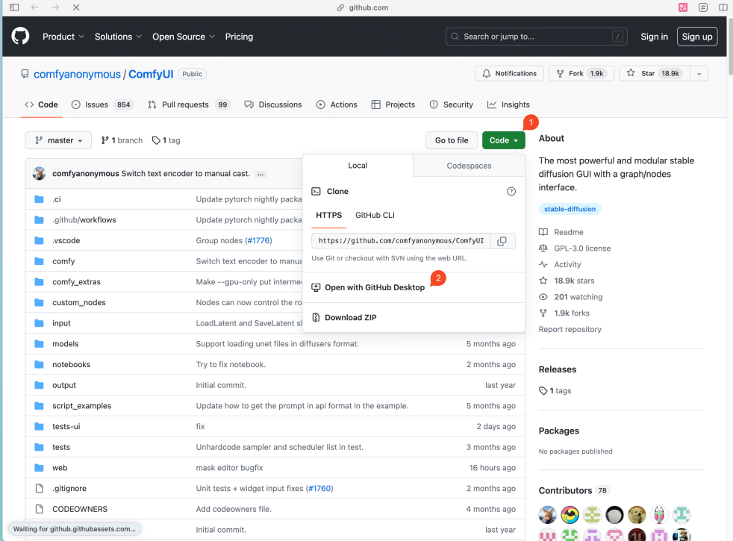Open the Security tab
The image size is (733, 541).
click(x=451, y=104)
